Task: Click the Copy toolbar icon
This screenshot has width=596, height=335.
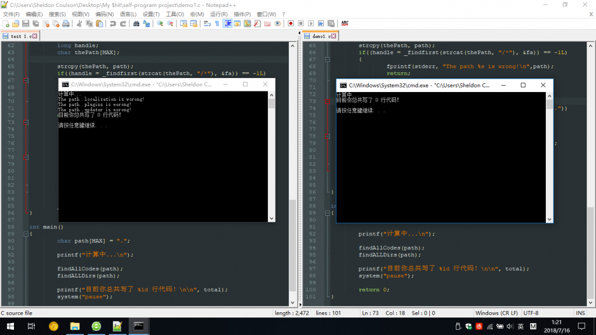Action: pos(89,23)
